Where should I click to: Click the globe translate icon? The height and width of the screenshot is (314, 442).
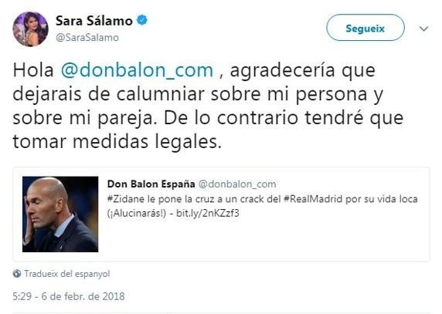click(x=17, y=273)
